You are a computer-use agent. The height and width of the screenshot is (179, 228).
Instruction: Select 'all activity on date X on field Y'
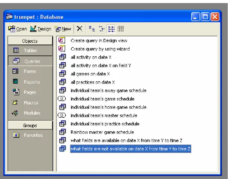pyautogui.click(x=101, y=65)
